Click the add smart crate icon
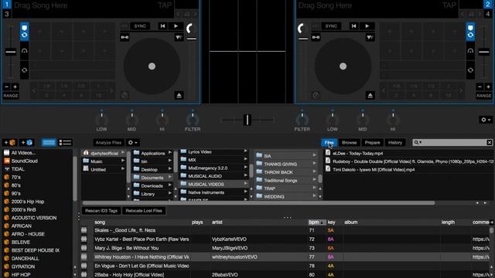 (x=26, y=142)
